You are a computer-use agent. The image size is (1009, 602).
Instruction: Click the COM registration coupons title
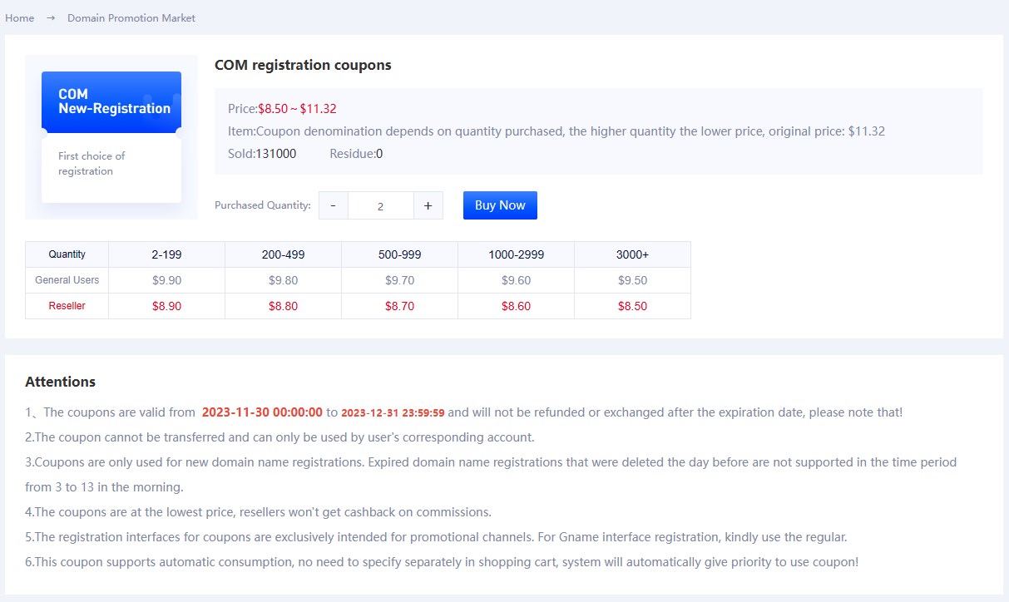303,65
